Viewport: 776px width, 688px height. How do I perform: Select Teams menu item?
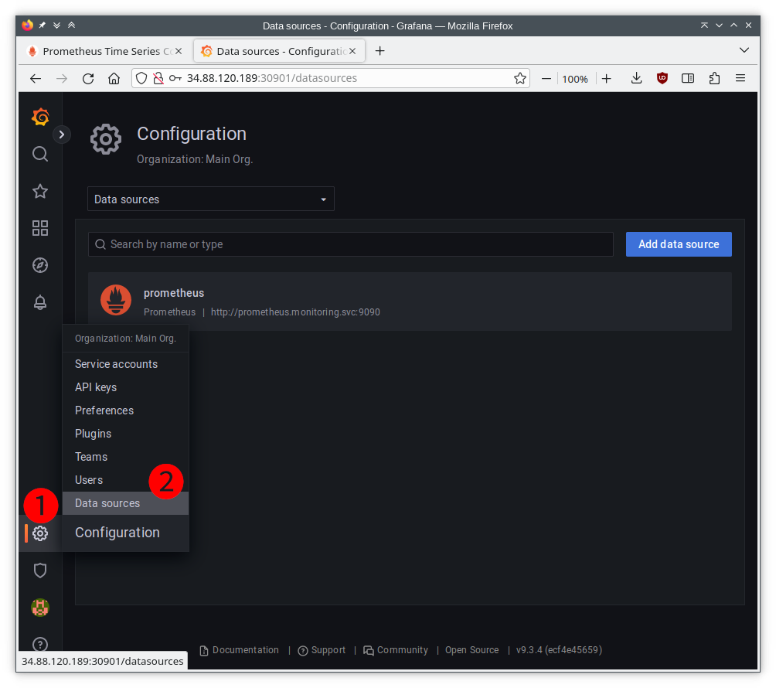point(91,458)
